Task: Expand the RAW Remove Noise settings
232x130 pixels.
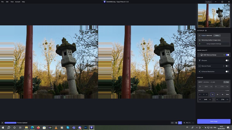Action: [x=199, y=55]
